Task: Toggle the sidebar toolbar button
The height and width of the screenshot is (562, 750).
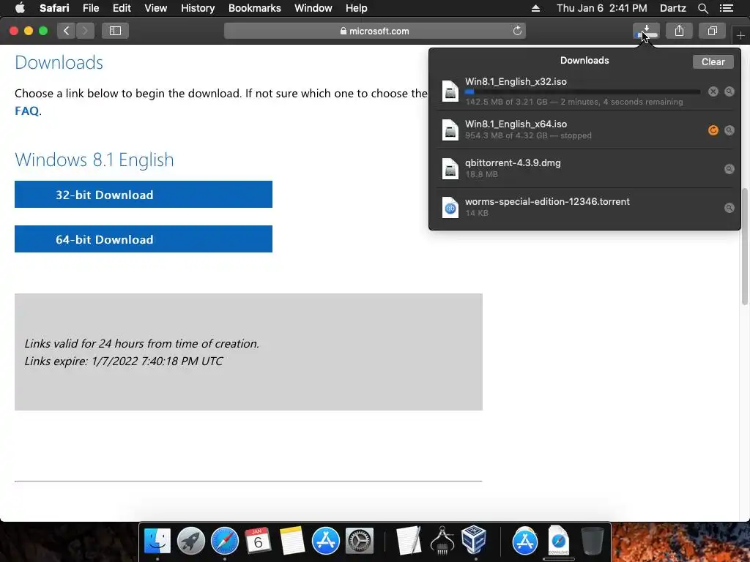Action: tap(115, 31)
